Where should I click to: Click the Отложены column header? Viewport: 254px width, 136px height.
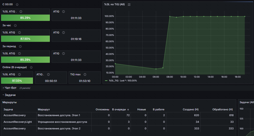(102, 110)
